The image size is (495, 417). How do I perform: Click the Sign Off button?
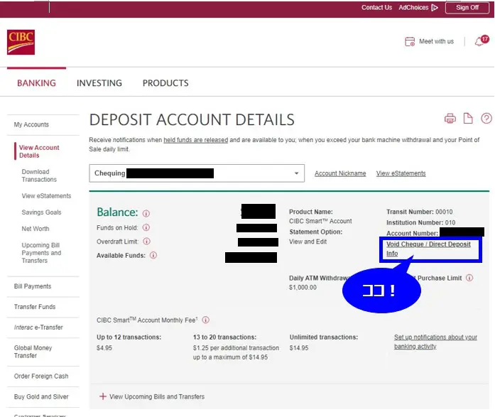coord(467,8)
